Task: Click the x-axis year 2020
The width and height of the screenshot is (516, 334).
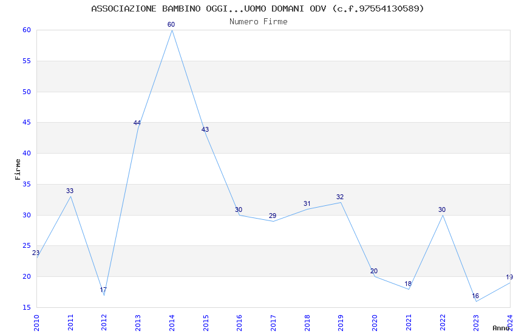Action: (x=375, y=323)
